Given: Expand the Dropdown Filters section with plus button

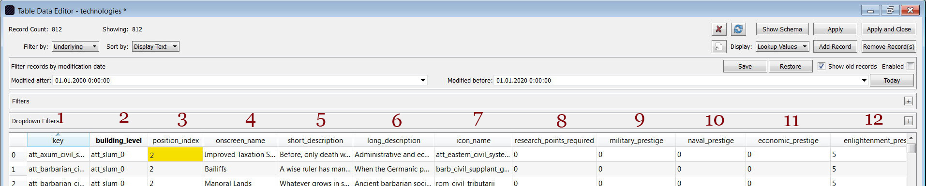Looking at the screenshot, I should [909, 121].
